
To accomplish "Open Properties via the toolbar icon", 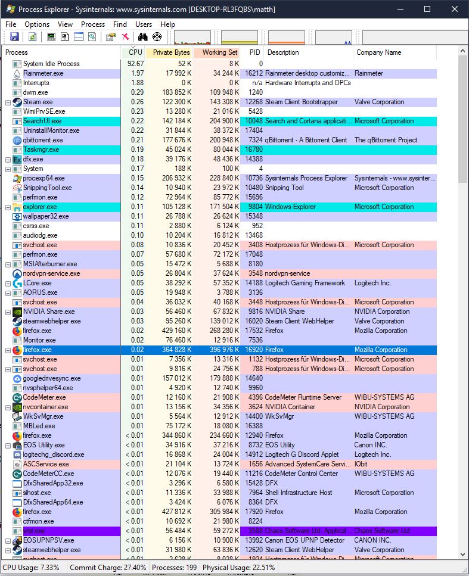I will 111,37.
